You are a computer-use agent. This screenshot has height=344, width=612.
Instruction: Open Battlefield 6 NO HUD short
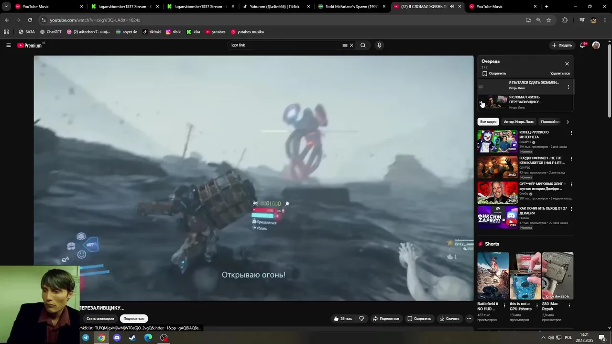point(493,276)
